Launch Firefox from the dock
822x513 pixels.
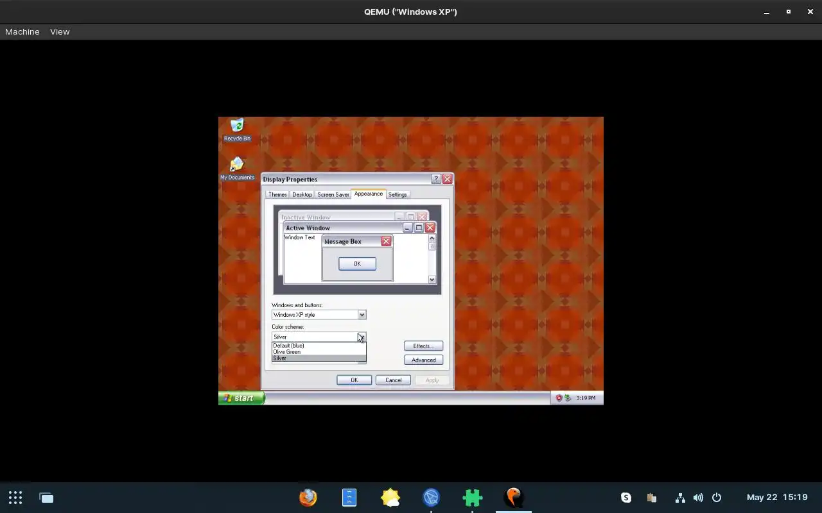point(308,498)
